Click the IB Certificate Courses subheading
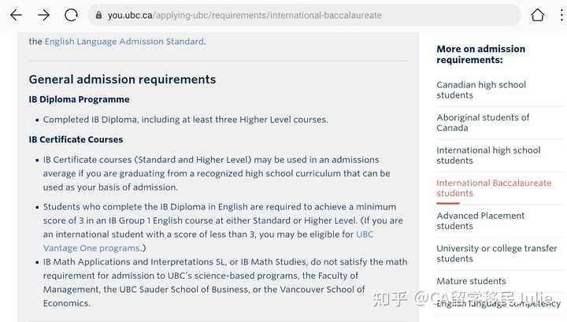This screenshot has height=322, width=567. 76,139
